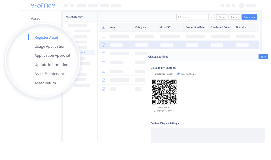Click the Asset sidebar heading
This screenshot has width=271, height=160.
coord(35,18)
